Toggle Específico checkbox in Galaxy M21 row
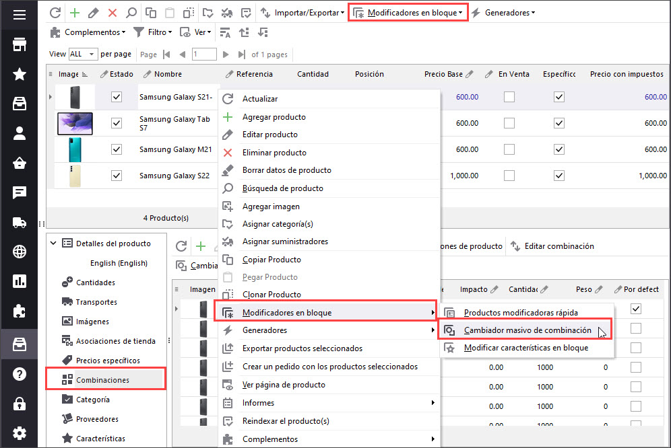 559,149
